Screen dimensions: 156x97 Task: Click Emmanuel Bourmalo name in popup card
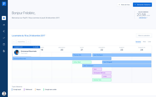tap(29, 51)
